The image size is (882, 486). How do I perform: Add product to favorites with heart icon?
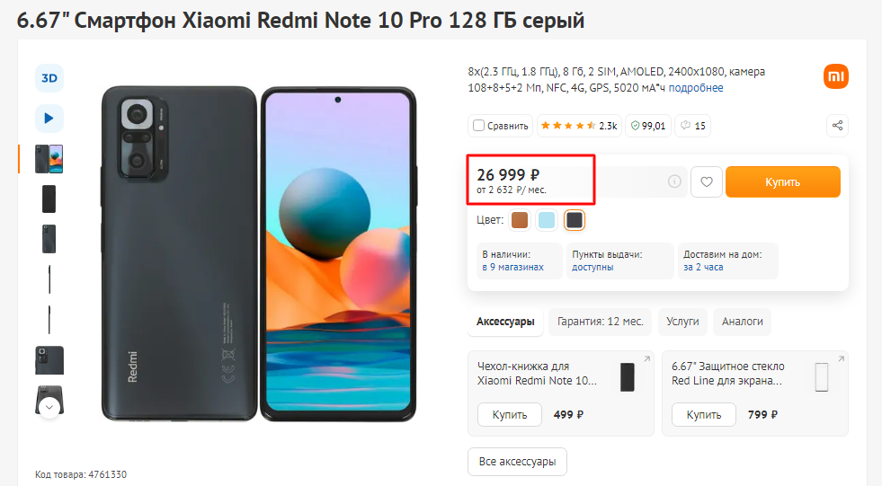point(707,181)
